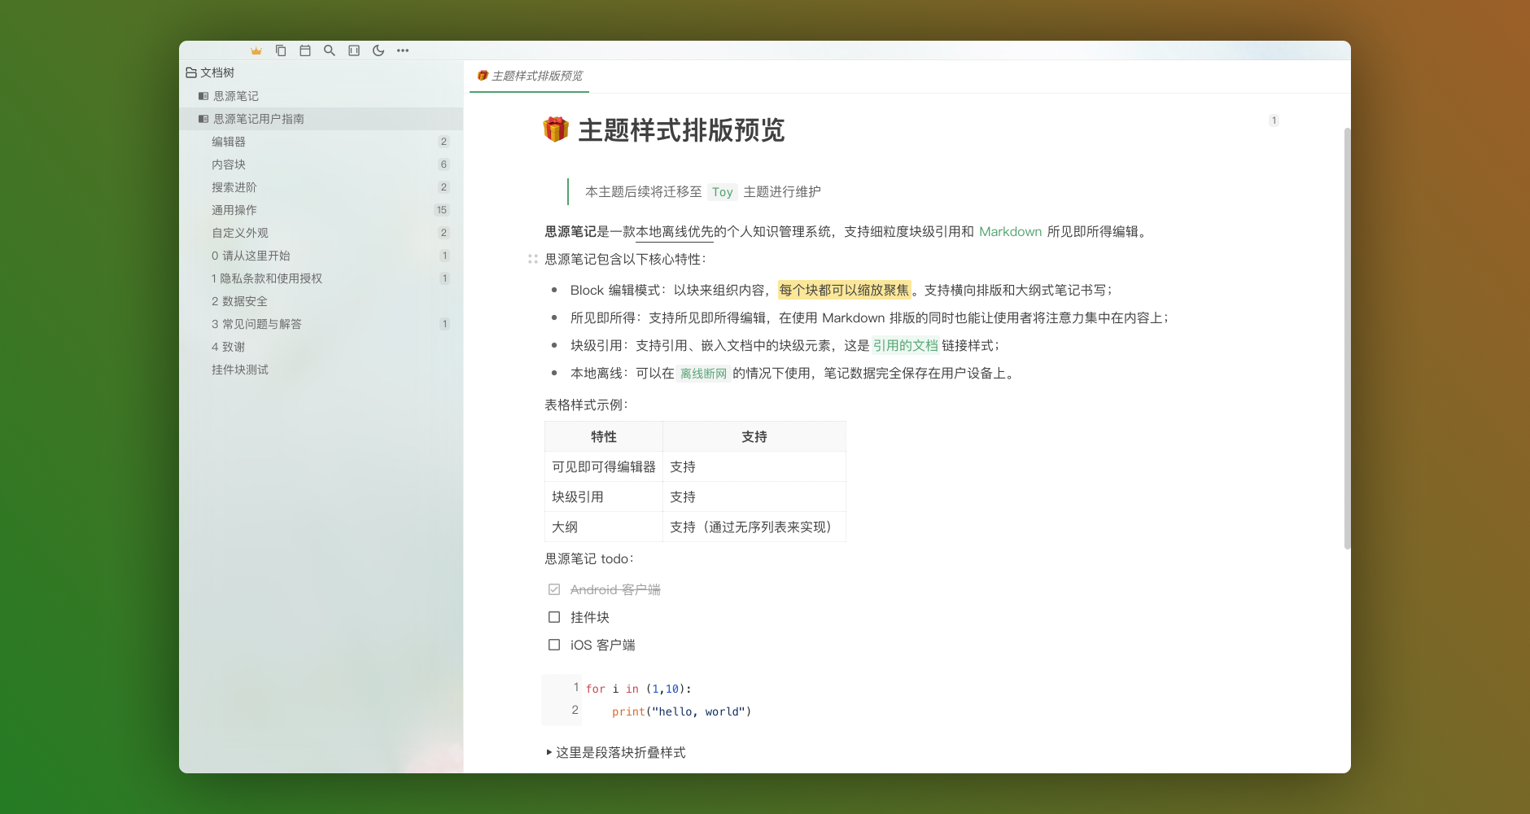1530x814 pixels.
Task: Uncheck the Android 客户端 todo checkbox
Action: point(554,589)
